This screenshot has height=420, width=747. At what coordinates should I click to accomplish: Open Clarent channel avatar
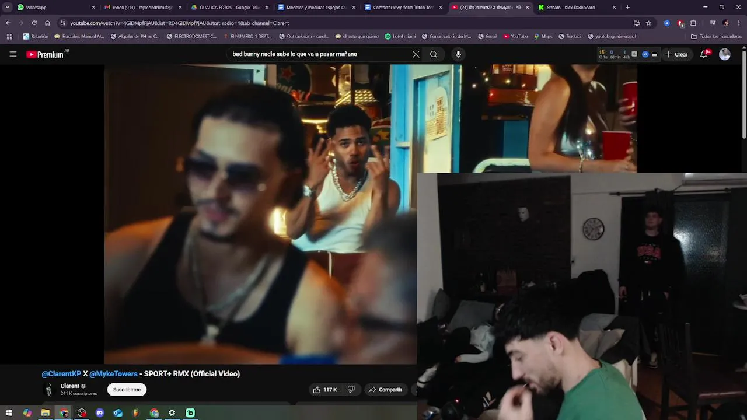point(49,390)
